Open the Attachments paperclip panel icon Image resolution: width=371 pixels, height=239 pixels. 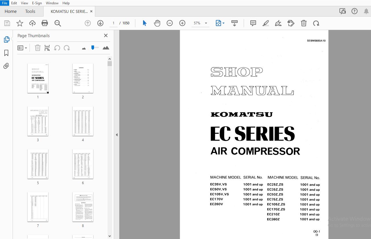(x=6, y=66)
